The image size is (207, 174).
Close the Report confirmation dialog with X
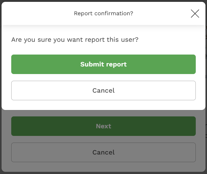(195, 13)
